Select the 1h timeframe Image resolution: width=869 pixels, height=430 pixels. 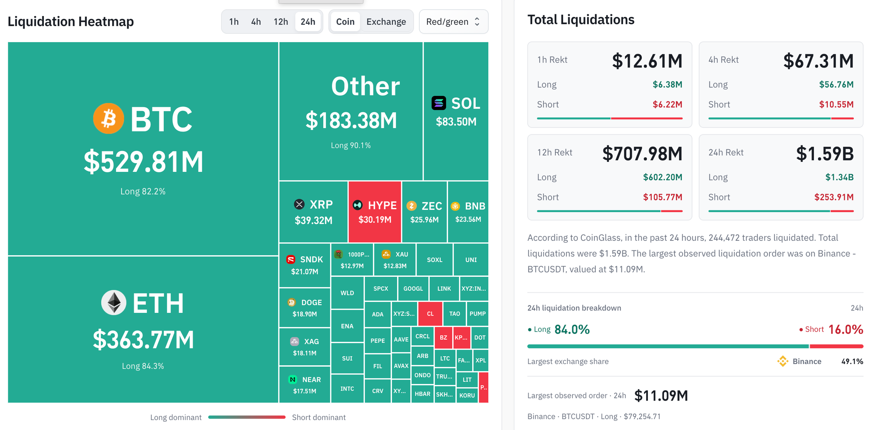[234, 22]
